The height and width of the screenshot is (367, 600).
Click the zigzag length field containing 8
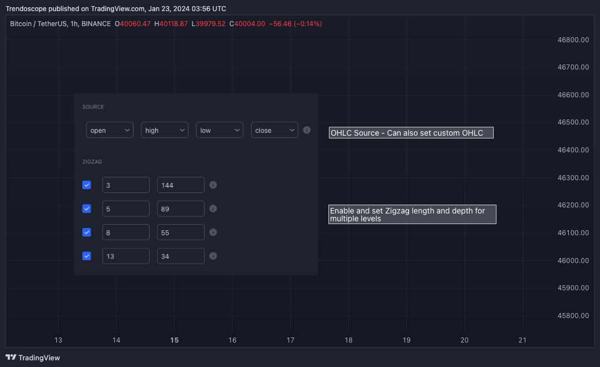pyautogui.click(x=126, y=232)
